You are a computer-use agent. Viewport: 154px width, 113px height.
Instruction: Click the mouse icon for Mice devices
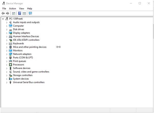point(10,47)
